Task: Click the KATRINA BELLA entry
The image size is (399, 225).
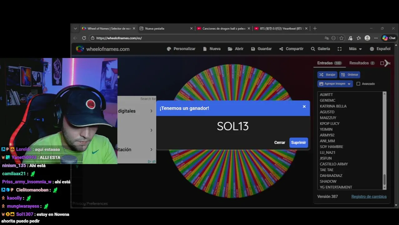Action: point(333,106)
